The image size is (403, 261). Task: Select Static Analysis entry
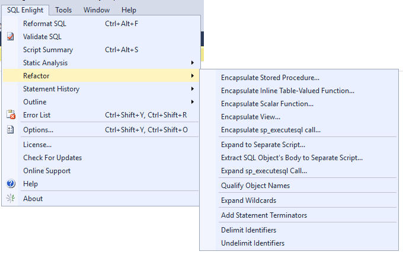pos(101,63)
